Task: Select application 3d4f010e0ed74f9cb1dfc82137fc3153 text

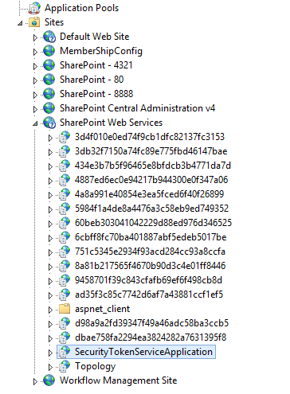Action: [150, 137]
